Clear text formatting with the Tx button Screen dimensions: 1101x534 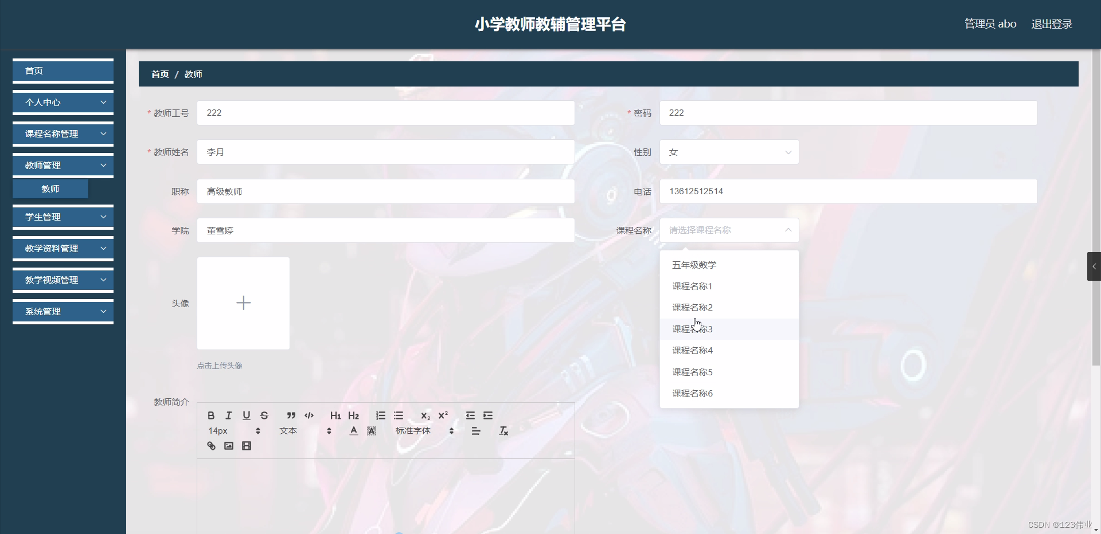[503, 431]
